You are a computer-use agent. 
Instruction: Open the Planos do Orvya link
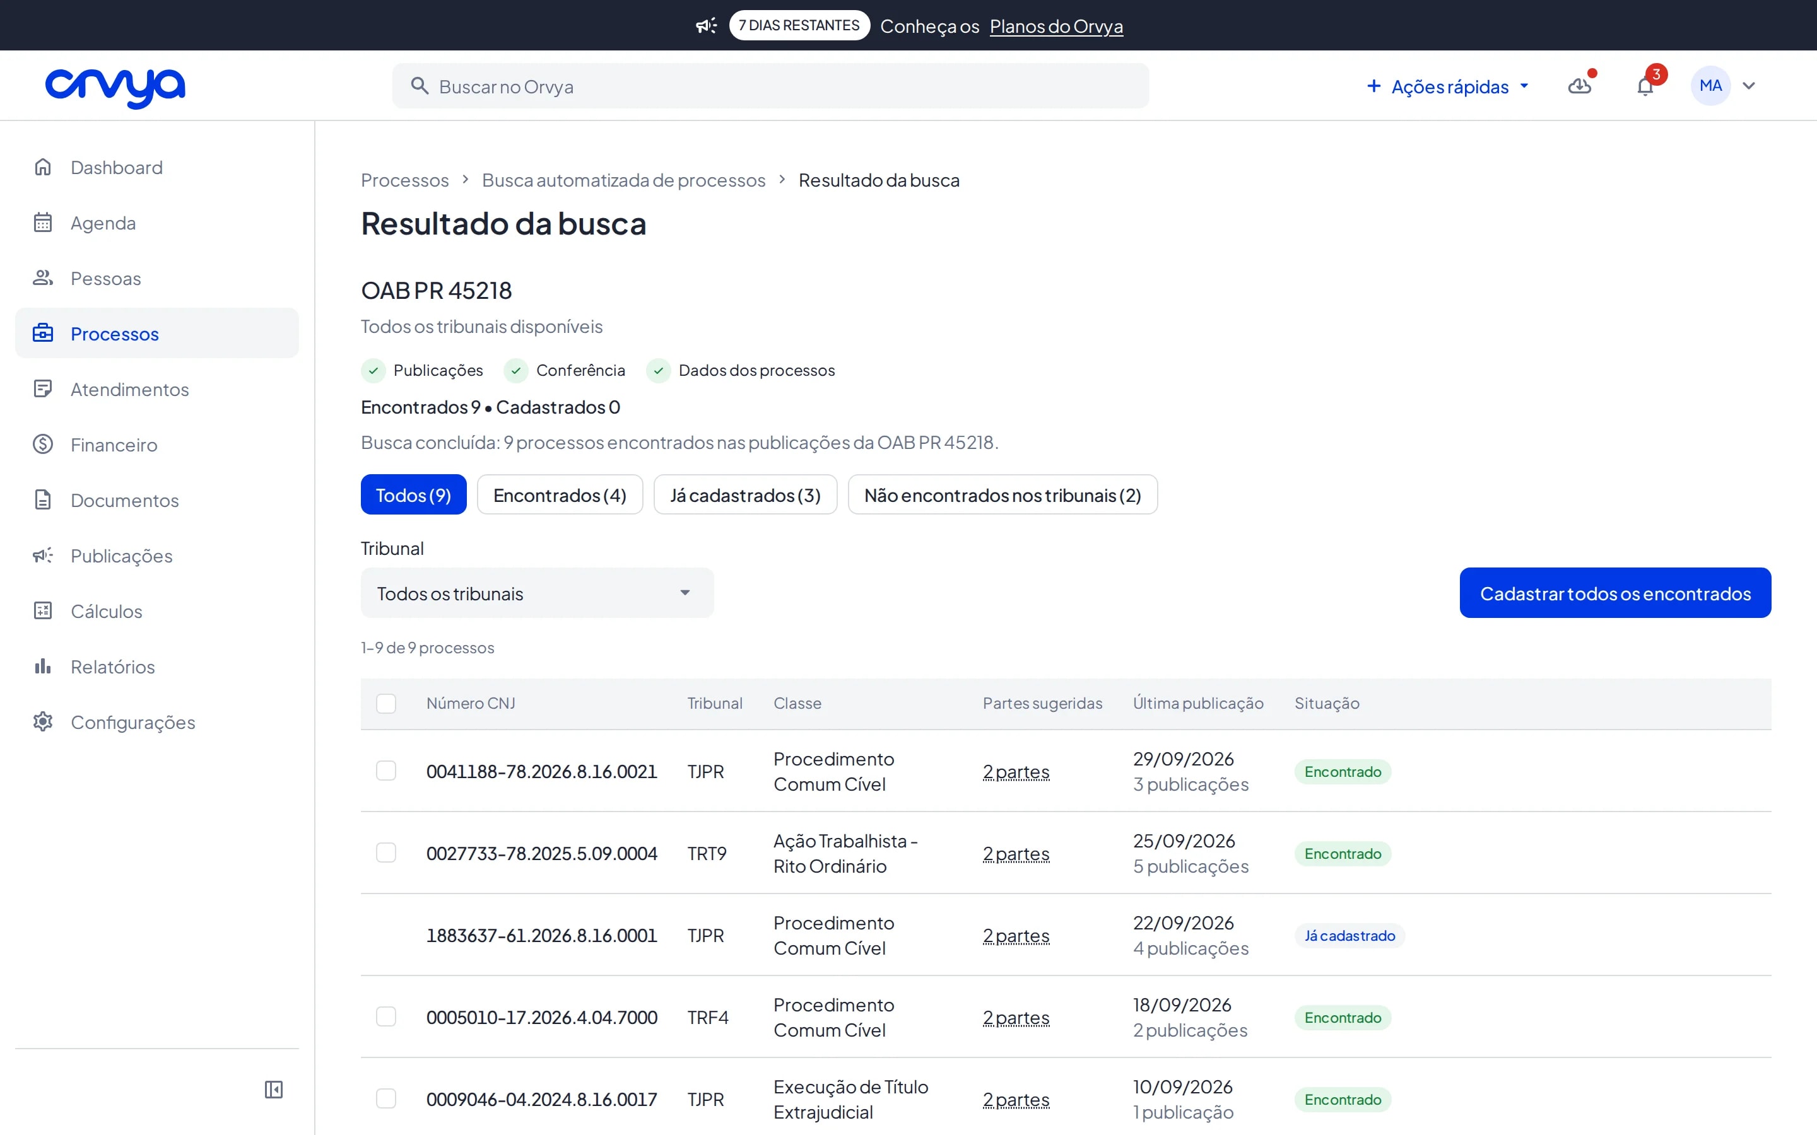[1056, 26]
